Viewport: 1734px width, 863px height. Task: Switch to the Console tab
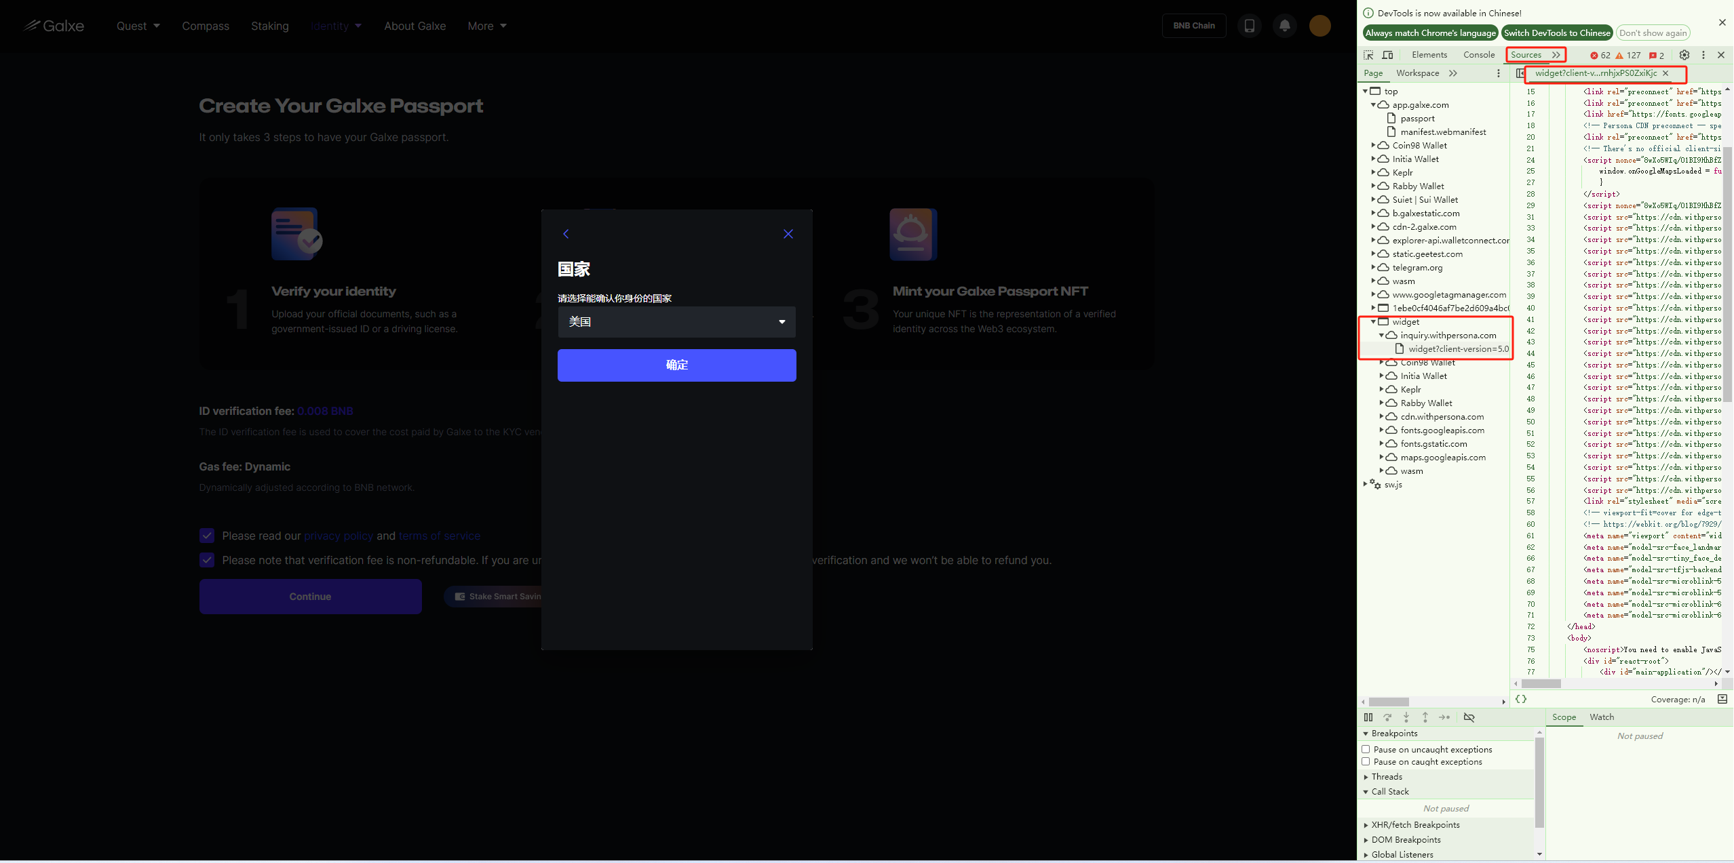(1478, 55)
